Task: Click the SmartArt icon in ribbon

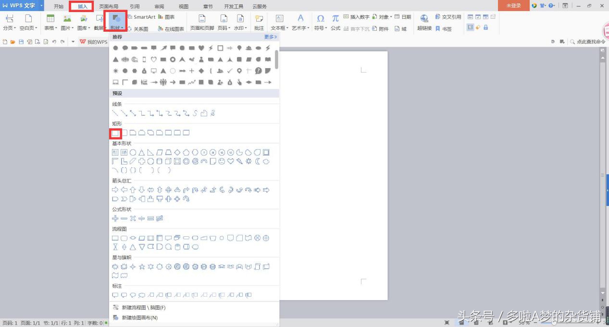Action: [141, 17]
